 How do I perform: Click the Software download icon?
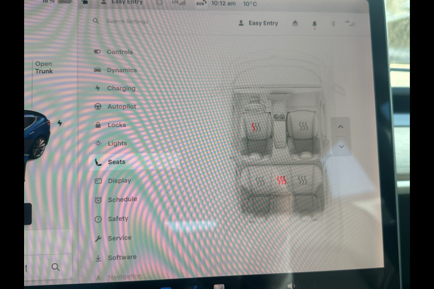[98, 257]
